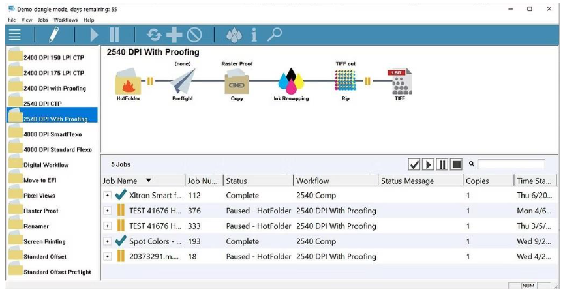Click the magnifier search toolbar icon
Screen dimensions: 563x294
274,35
